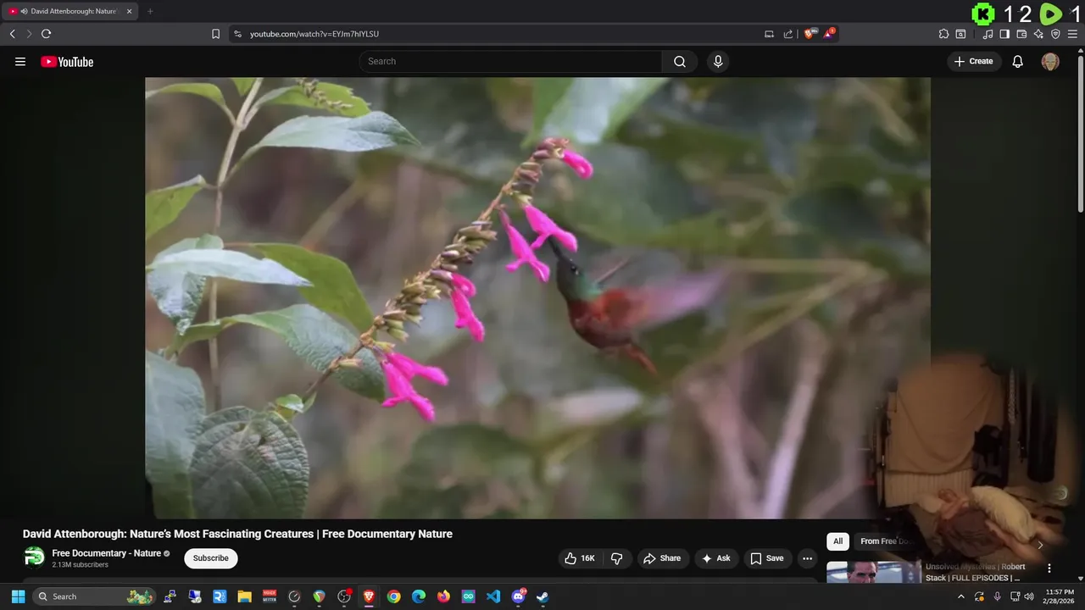The height and width of the screenshot is (610, 1085).
Task: Open the browser extensions puzzle icon
Action: tap(943, 34)
